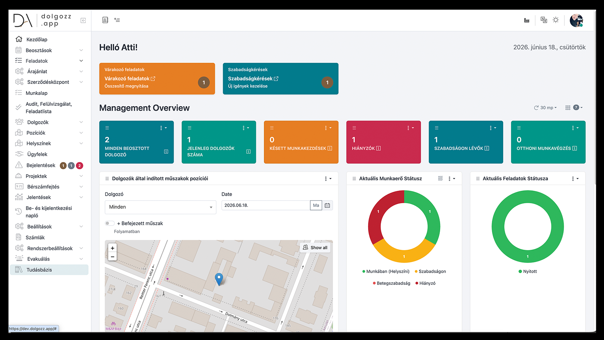Screen dimensions: 604x340
Task: Zoom in the map with plus button
Action: point(112,248)
